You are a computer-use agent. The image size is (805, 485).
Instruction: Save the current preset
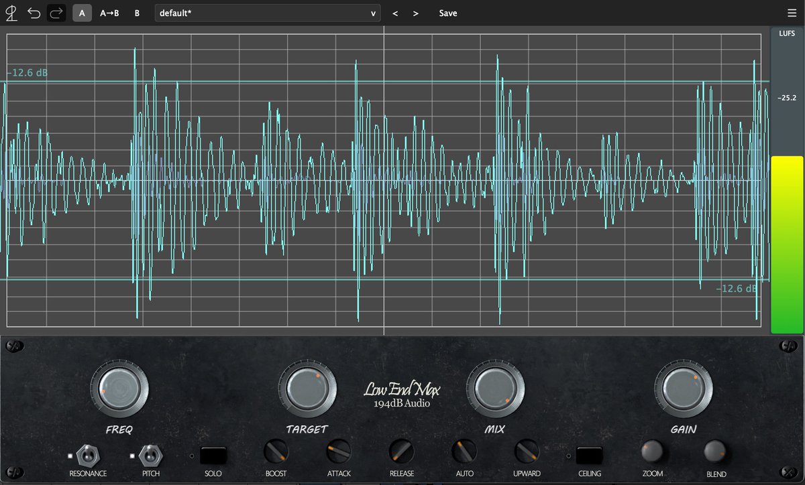click(448, 13)
